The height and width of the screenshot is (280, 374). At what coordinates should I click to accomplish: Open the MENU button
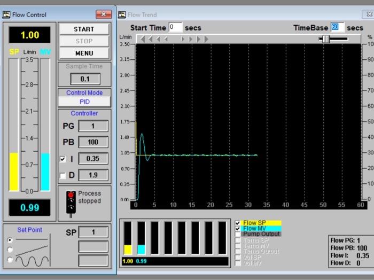point(84,53)
